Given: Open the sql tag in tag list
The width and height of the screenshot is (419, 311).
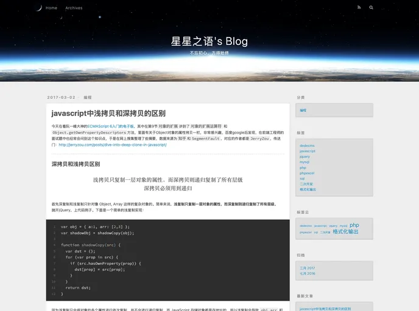Looking at the screenshot, I should tap(302, 179).
